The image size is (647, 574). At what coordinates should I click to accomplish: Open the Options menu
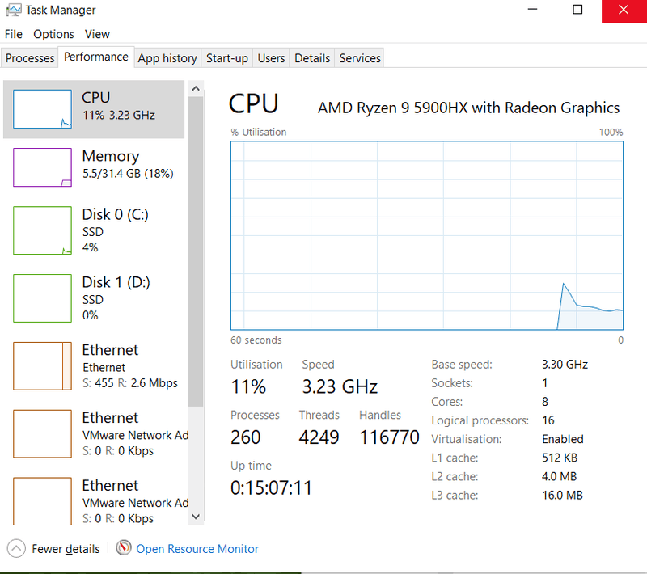click(53, 34)
